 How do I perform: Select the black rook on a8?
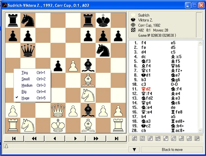tap(13, 20)
